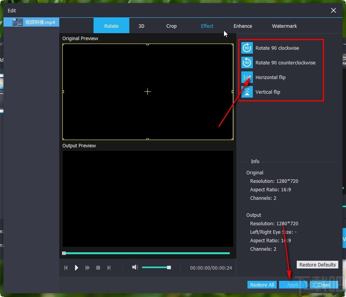Image resolution: width=346 pixels, height=297 pixels.
Task: Click the next frame skip-forward icon
Action: point(109,268)
